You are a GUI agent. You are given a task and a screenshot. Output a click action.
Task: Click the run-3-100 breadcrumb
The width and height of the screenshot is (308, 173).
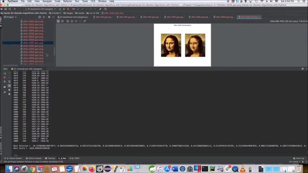point(93,13)
